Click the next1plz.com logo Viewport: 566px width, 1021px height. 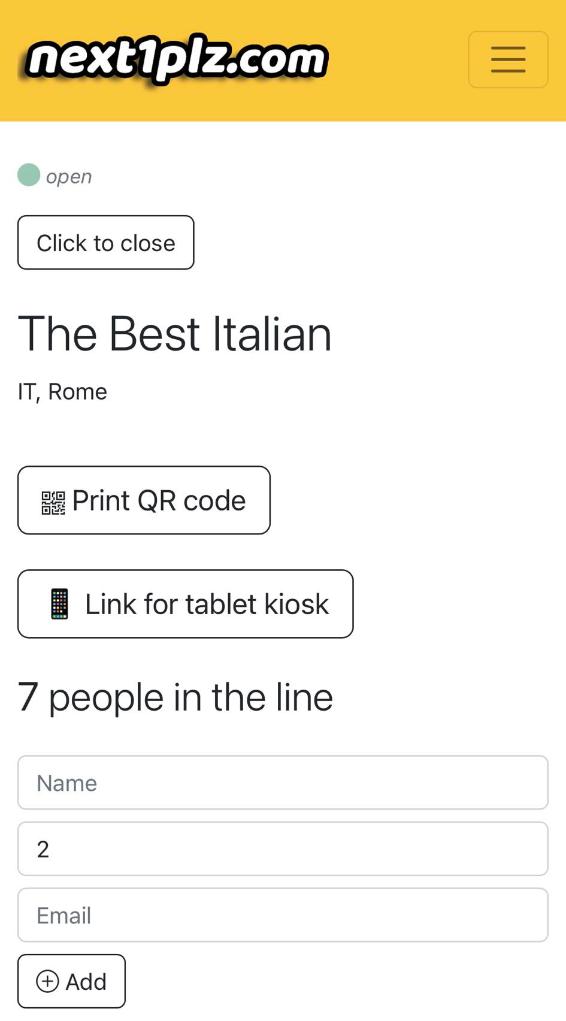pyautogui.click(x=177, y=60)
